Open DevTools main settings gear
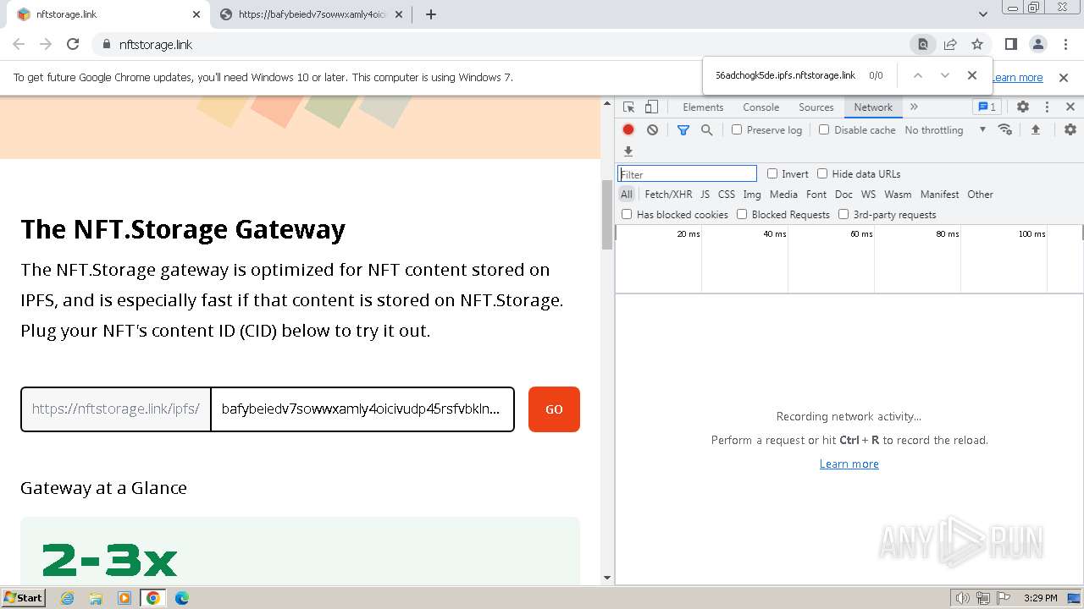This screenshot has width=1084, height=609. click(x=1023, y=107)
